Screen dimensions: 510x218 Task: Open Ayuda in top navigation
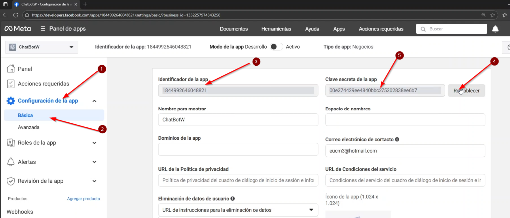312,29
